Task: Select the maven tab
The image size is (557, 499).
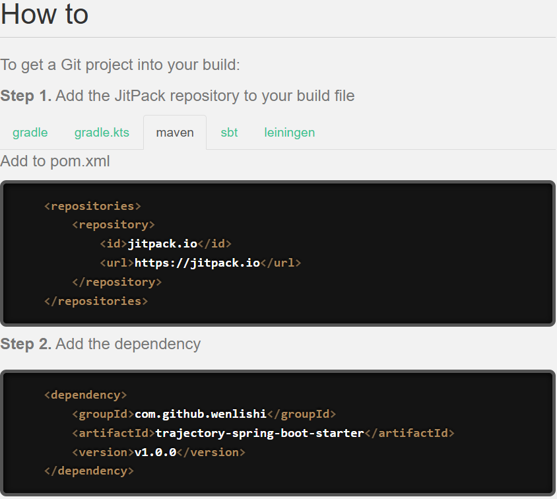Action: tap(175, 132)
